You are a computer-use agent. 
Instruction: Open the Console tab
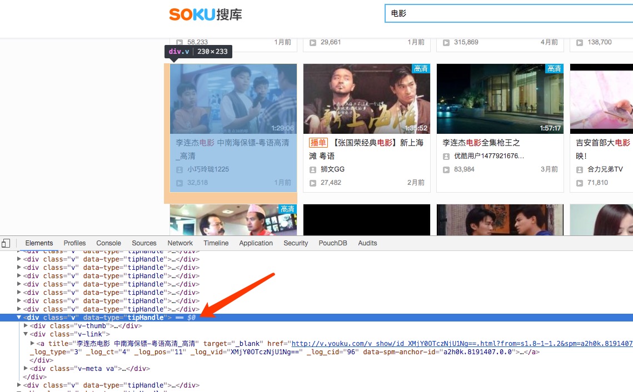point(108,243)
